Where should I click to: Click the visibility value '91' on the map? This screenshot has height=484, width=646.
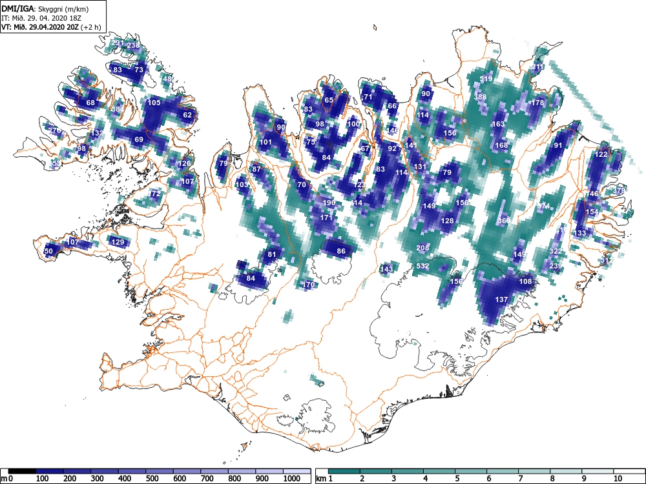pos(558,145)
